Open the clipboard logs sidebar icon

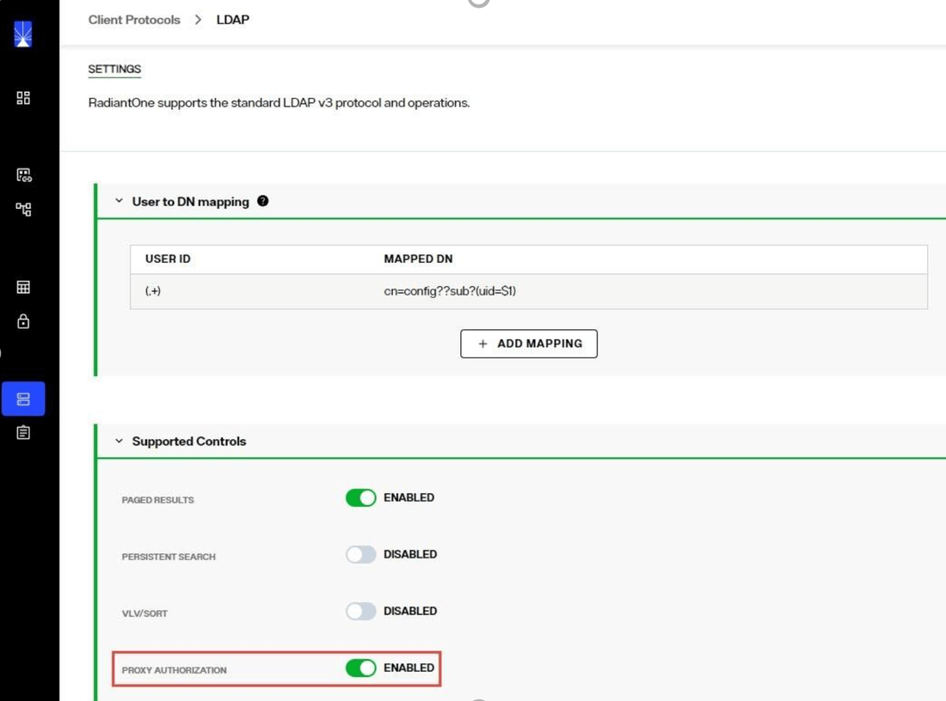23,432
